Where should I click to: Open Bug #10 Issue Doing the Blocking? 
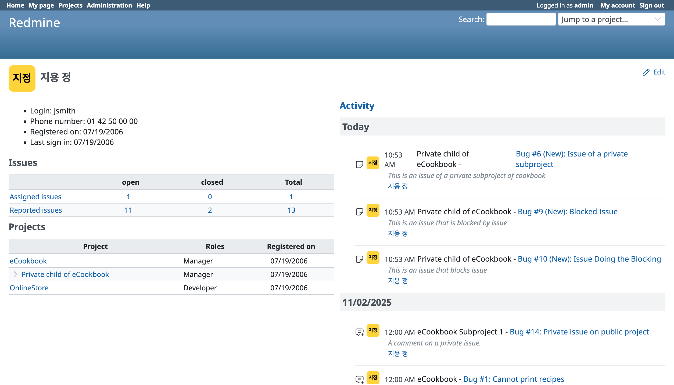(589, 259)
